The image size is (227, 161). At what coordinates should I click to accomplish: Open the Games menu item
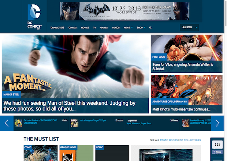click(x=104, y=28)
